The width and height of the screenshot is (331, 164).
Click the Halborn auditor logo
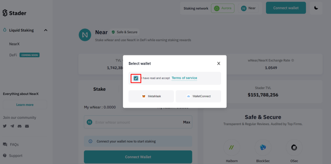tap(232, 147)
